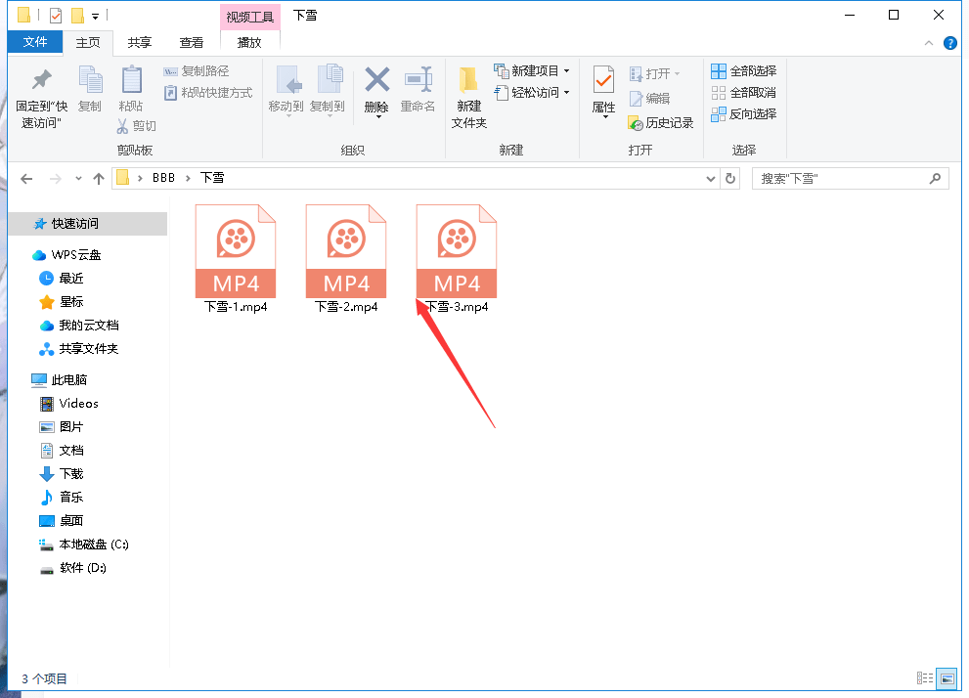Click the search magnifier icon
This screenshot has width=969, height=698.
pyautogui.click(x=935, y=179)
